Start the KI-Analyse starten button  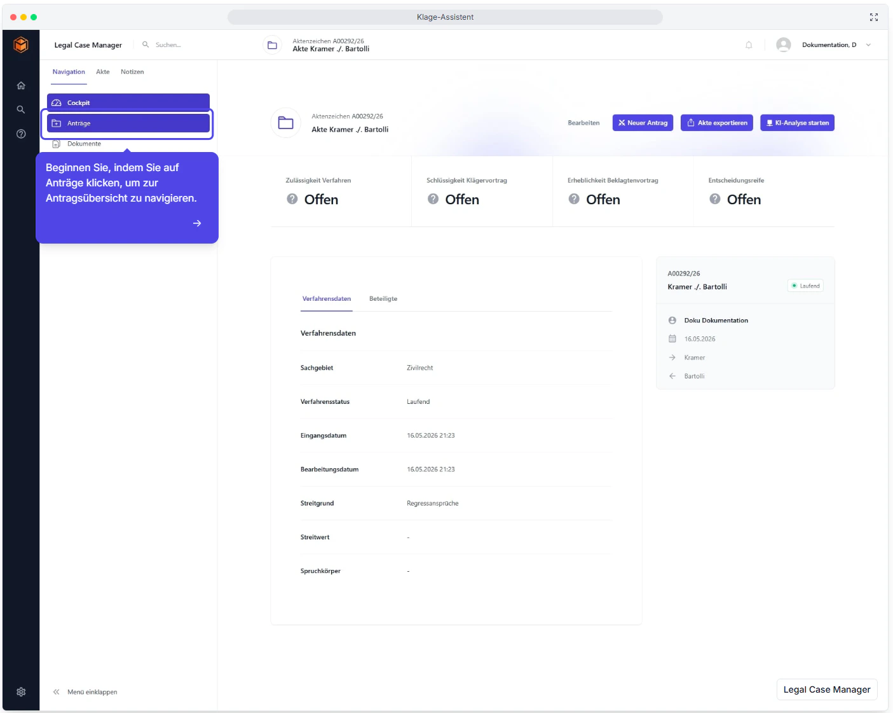tap(797, 123)
